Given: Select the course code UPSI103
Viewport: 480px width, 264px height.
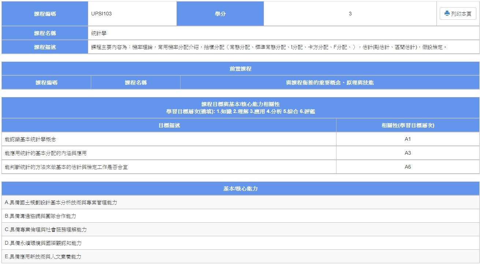Looking at the screenshot, I should (101, 14).
